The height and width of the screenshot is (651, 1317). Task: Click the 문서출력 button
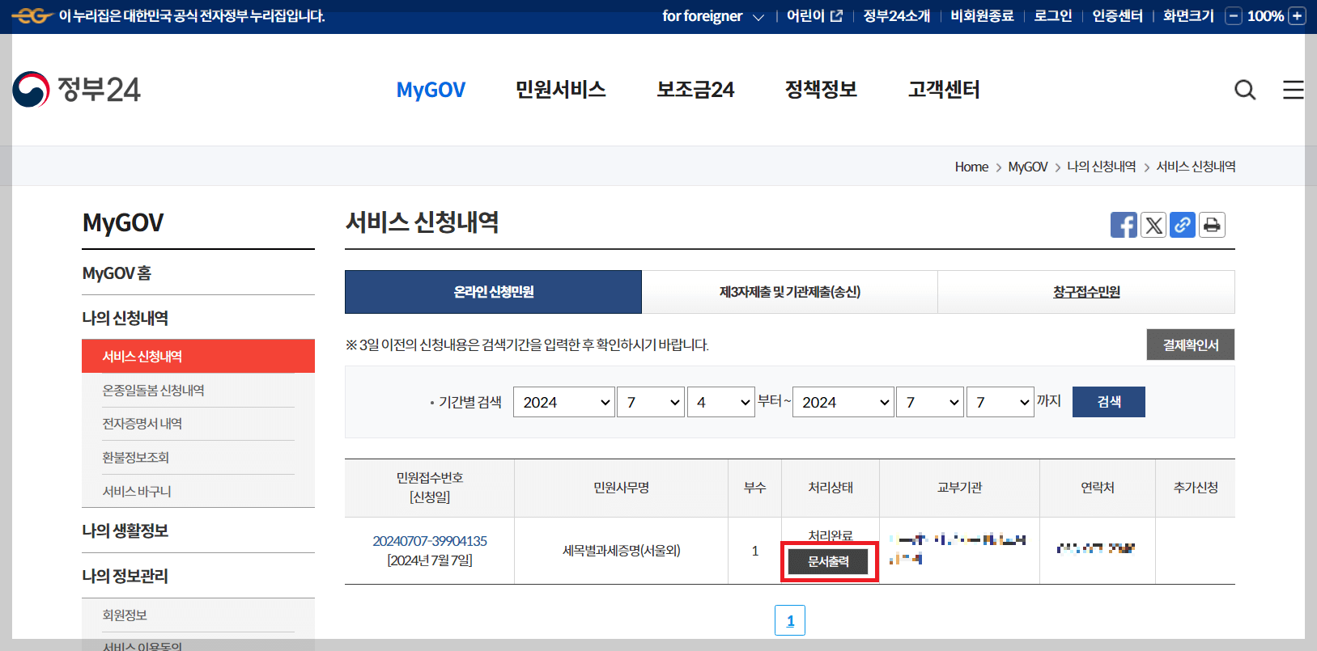click(829, 561)
